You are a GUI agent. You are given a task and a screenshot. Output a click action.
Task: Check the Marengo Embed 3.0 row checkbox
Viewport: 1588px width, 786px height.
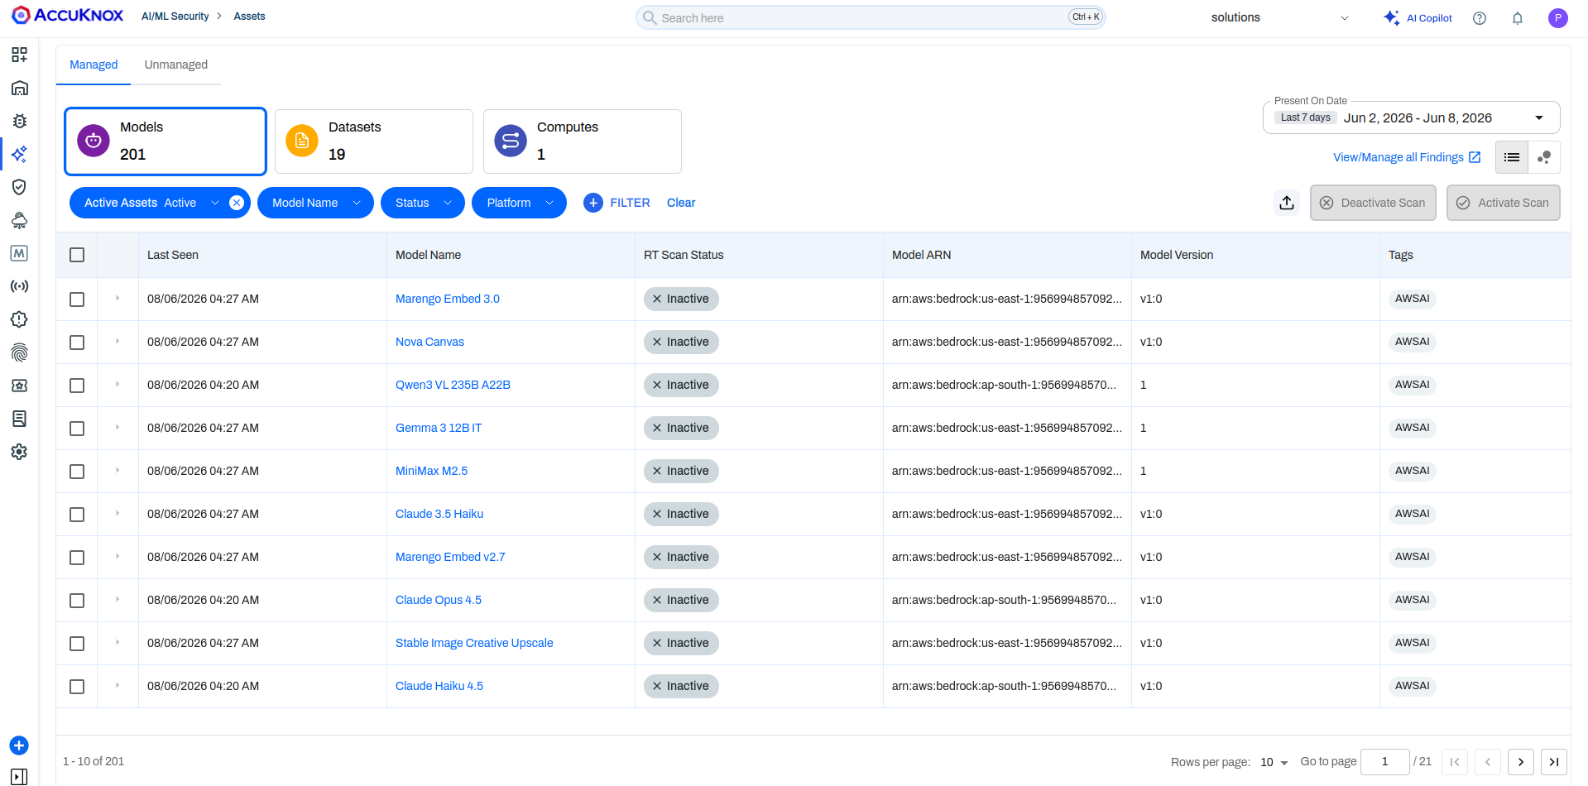(77, 300)
